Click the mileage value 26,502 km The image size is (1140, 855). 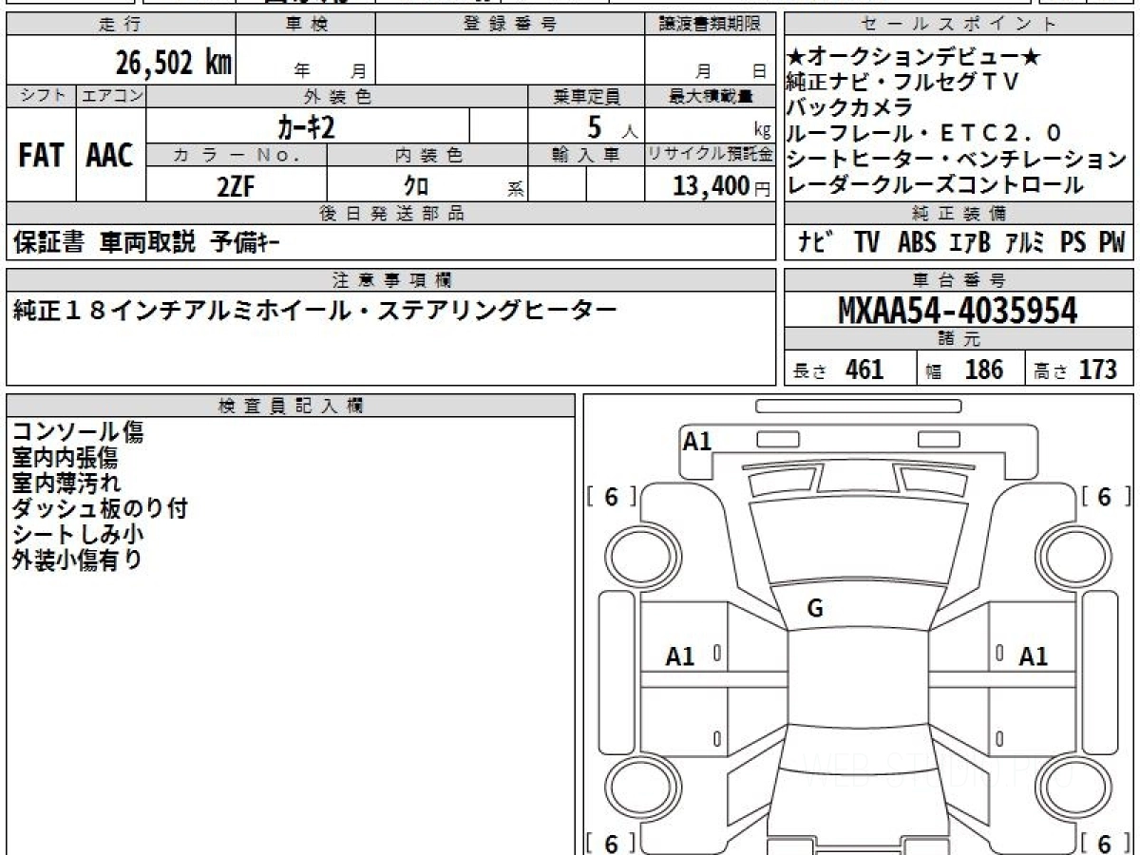click(x=174, y=63)
